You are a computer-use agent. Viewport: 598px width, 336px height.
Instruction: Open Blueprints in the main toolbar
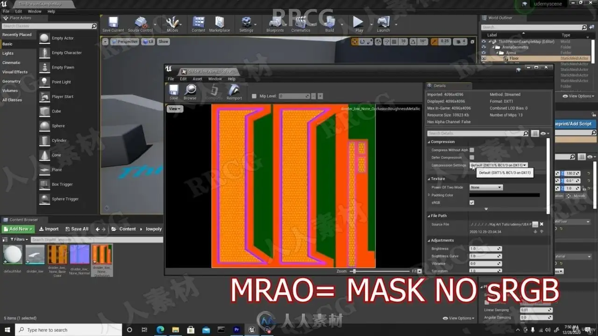tap(275, 24)
